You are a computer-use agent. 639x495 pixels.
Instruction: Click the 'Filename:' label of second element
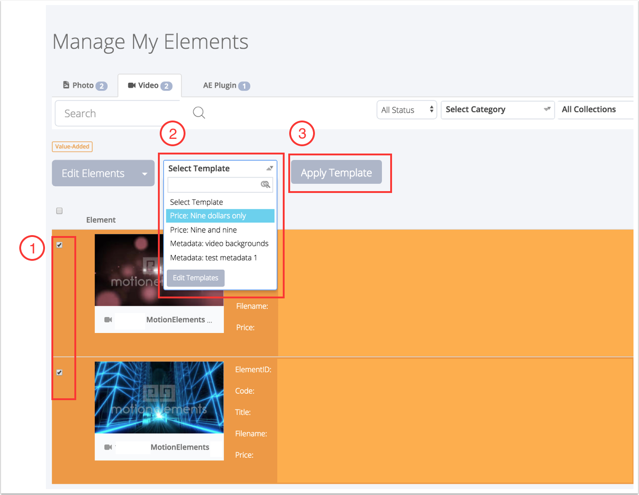click(x=251, y=434)
